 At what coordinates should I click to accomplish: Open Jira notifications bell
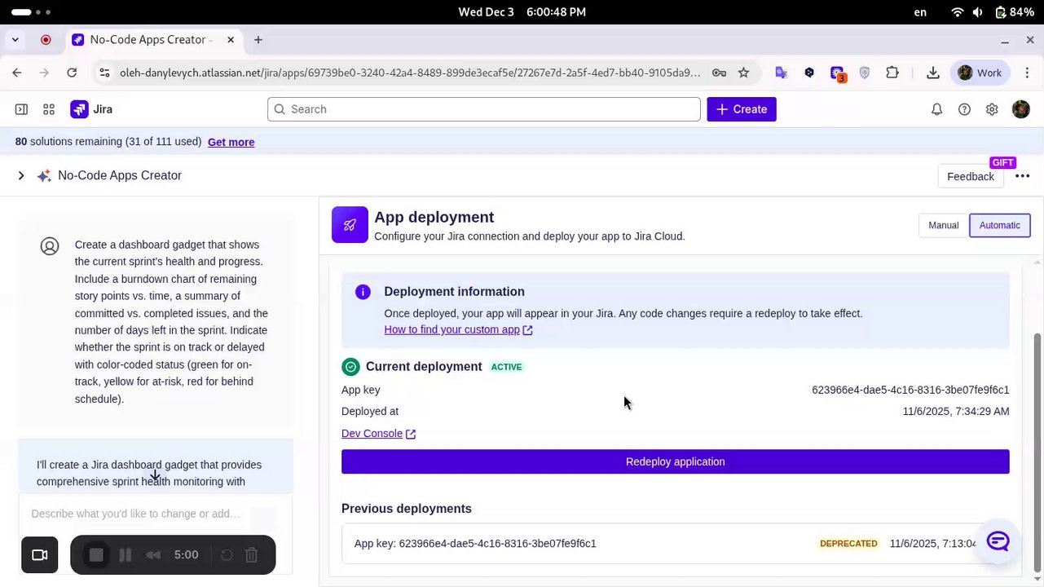[x=937, y=109]
